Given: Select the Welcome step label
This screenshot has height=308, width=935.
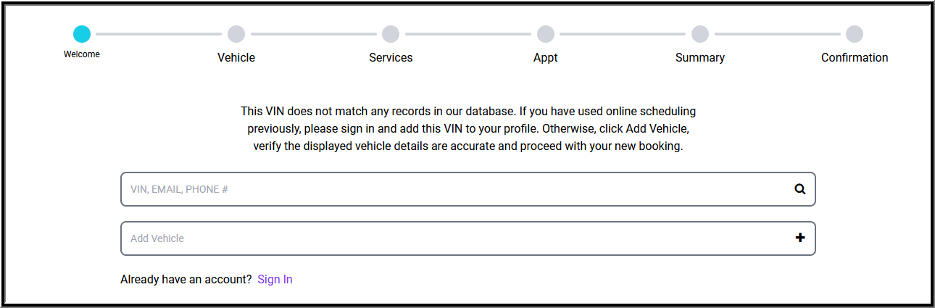Looking at the screenshot, I should [82, 54].
